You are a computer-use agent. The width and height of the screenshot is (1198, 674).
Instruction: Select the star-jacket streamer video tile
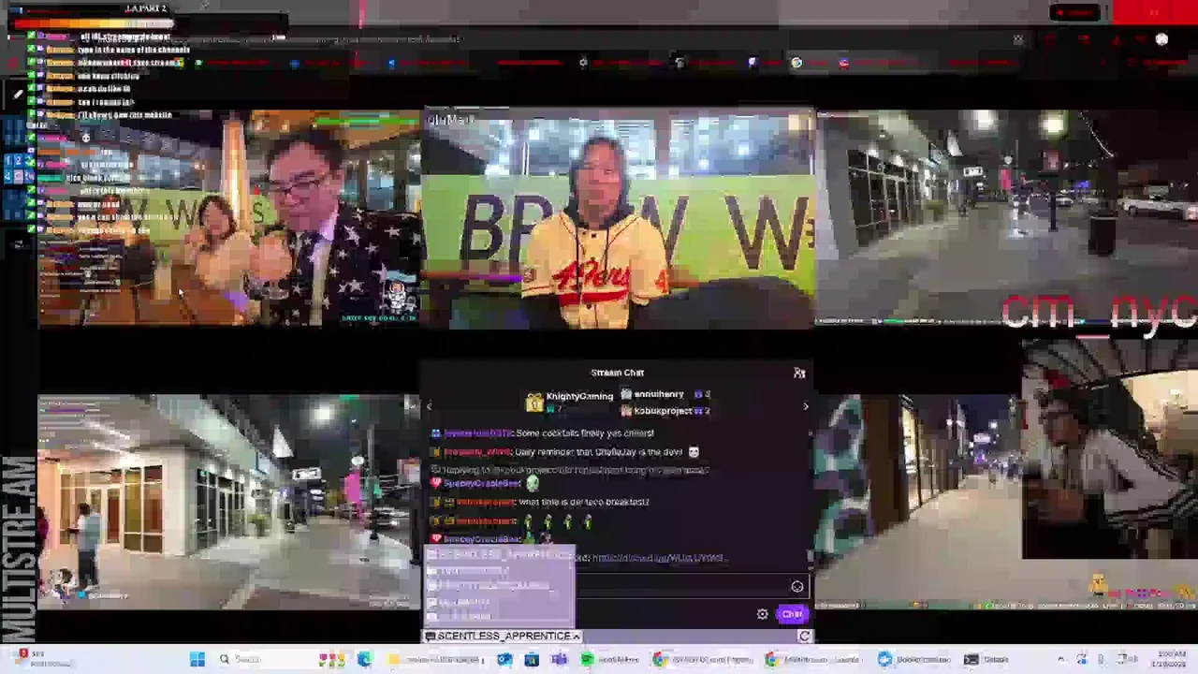click(x=229, y=218)
